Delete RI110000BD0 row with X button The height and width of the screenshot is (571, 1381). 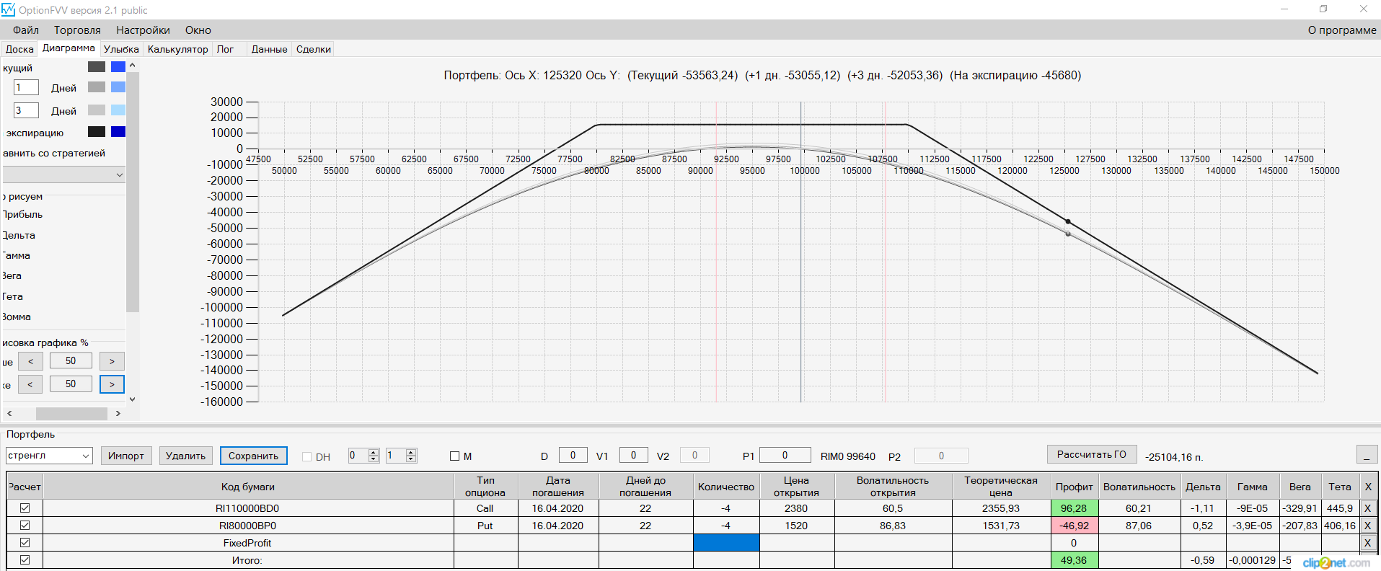(1367, 508)
